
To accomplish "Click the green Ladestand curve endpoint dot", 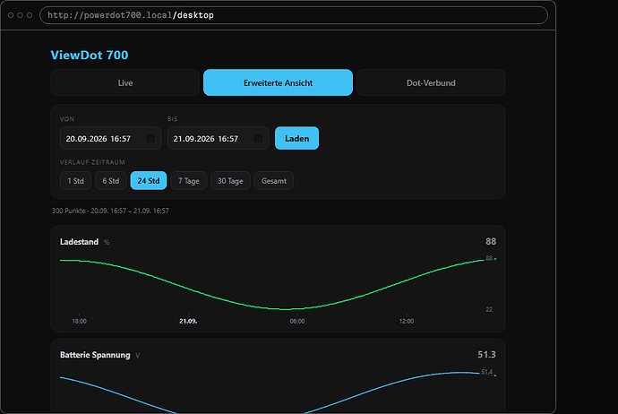I will click(x=495, y=259).
